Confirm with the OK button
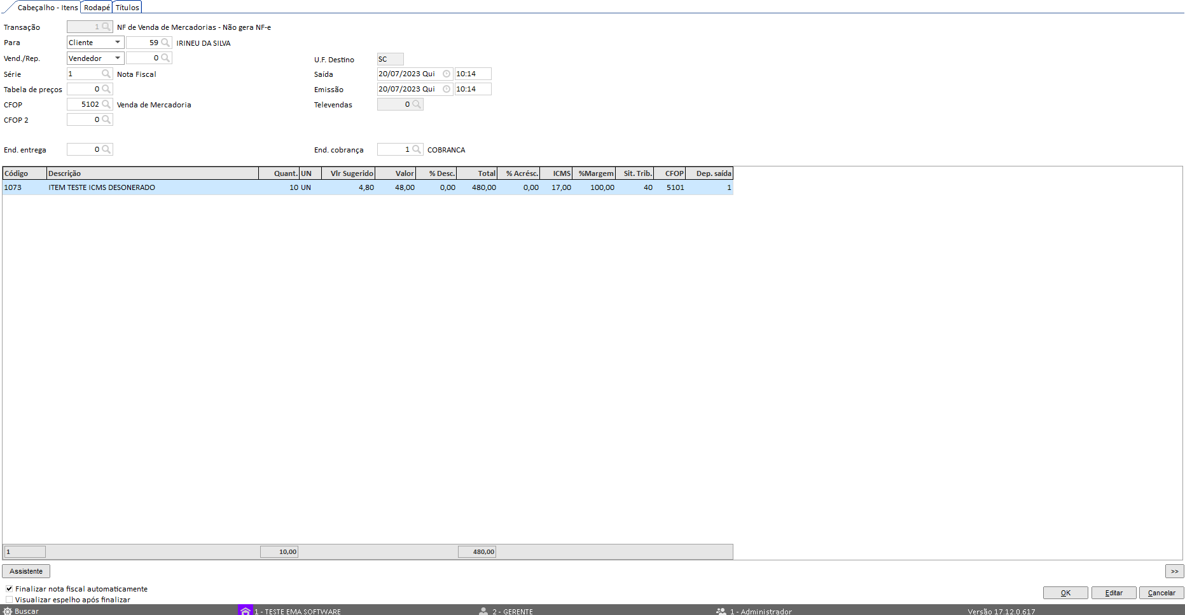This screenshot has width=1185, height=615. [1065, 593]
